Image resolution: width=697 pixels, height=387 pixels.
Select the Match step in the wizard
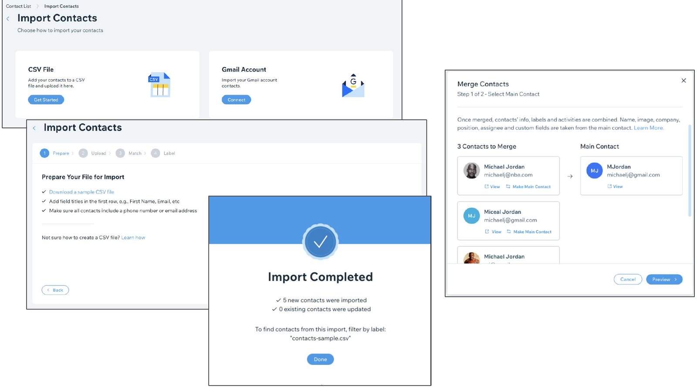(x=129, y=153)
